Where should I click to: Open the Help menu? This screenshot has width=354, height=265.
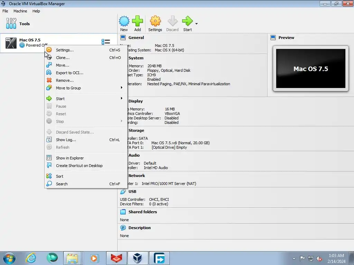pyautogui.click(x=36, y=11)
